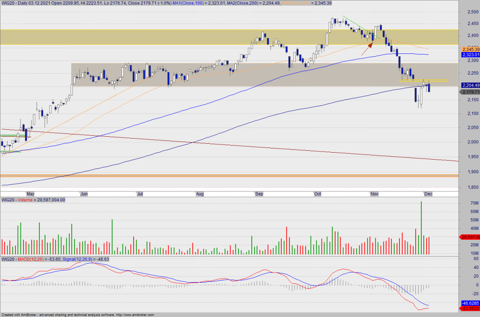Click the orange 2,345.39 price tag
480x317 pixels.
click(x=470, y=49)
